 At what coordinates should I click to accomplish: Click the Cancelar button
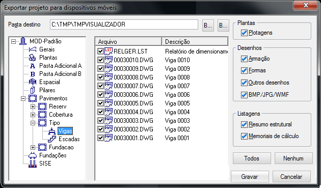click(291, 176)
